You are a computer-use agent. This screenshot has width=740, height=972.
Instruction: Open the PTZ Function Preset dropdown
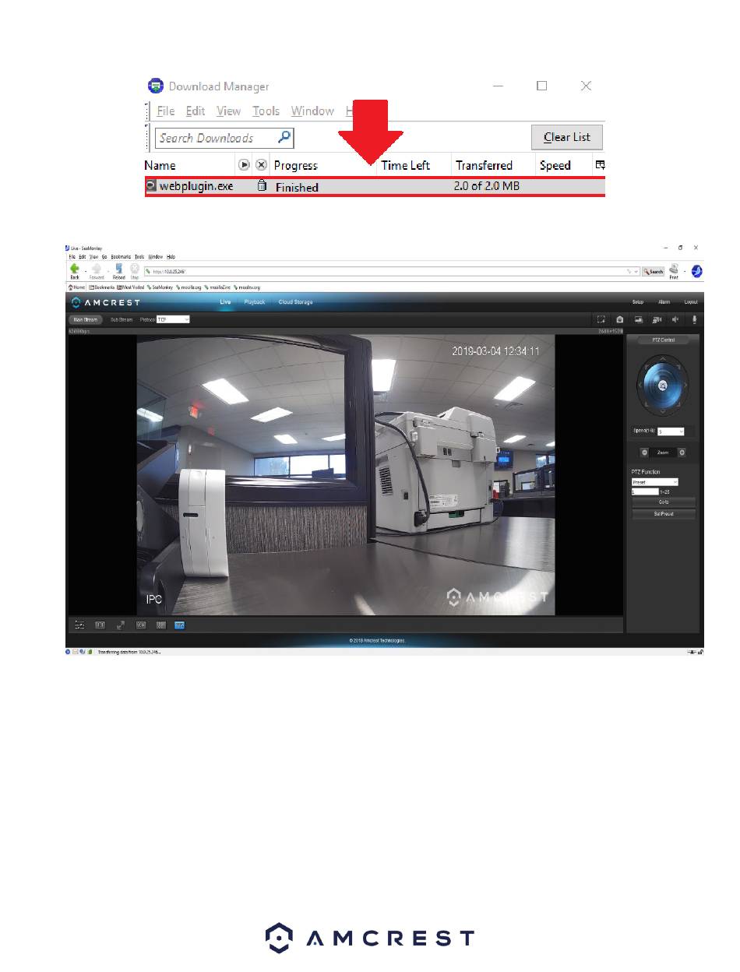coord(654,482)
